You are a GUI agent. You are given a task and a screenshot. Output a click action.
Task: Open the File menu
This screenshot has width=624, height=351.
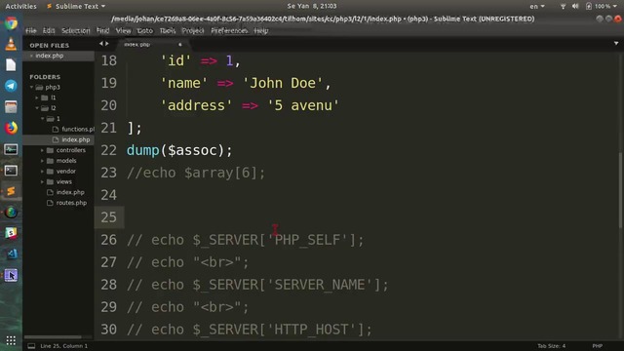tap(30, 30)
